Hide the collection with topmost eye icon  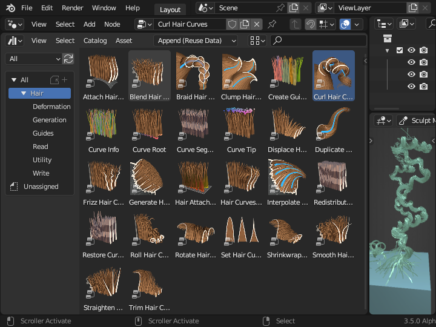click(x=411, y=50)
